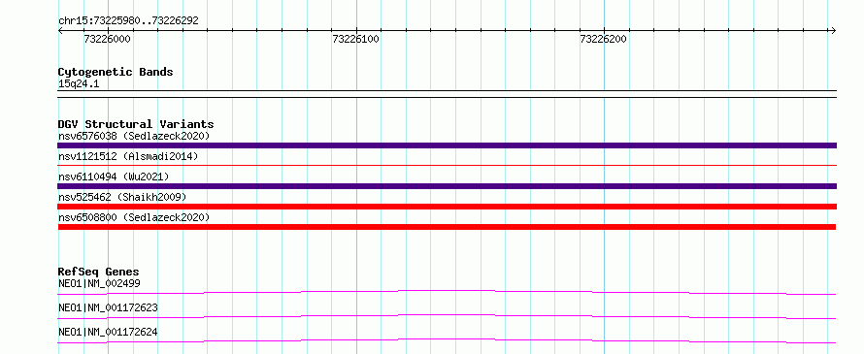Select the NEO1|NM_001172624 magenta gene line
The height and width of the screenshot is (354, 864).
point(447,340)
